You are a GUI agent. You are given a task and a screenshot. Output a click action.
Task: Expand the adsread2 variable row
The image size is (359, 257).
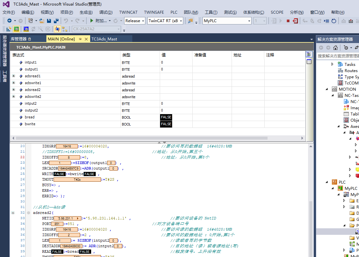point(13,90)
